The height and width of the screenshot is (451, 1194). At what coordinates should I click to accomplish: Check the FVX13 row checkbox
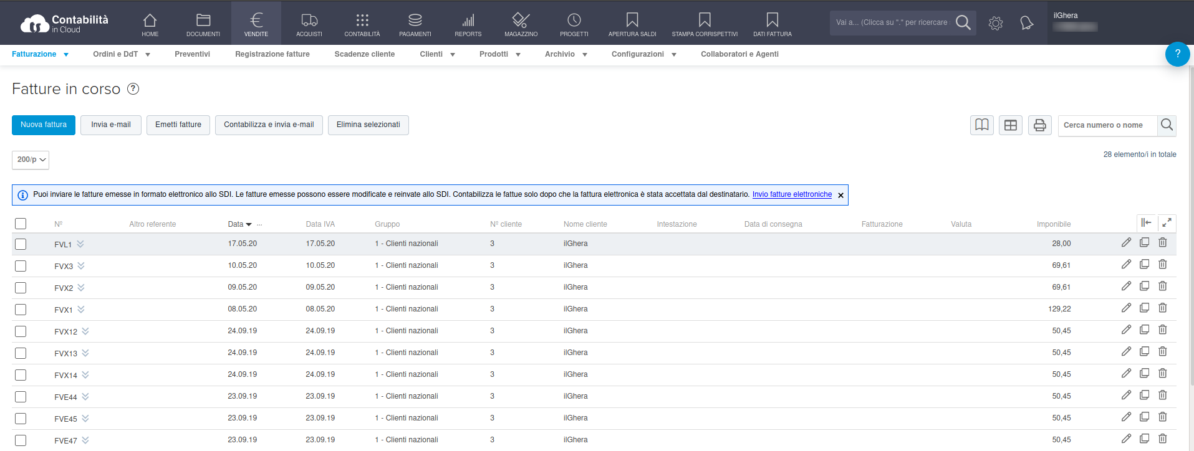point(21,353)
